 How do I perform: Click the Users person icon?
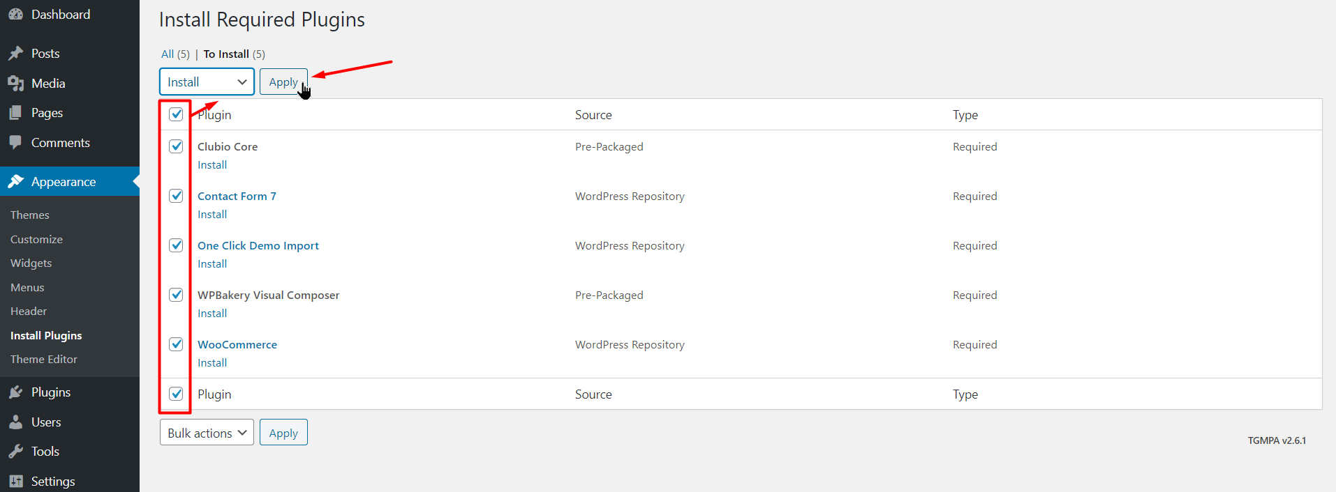[15, 422]
